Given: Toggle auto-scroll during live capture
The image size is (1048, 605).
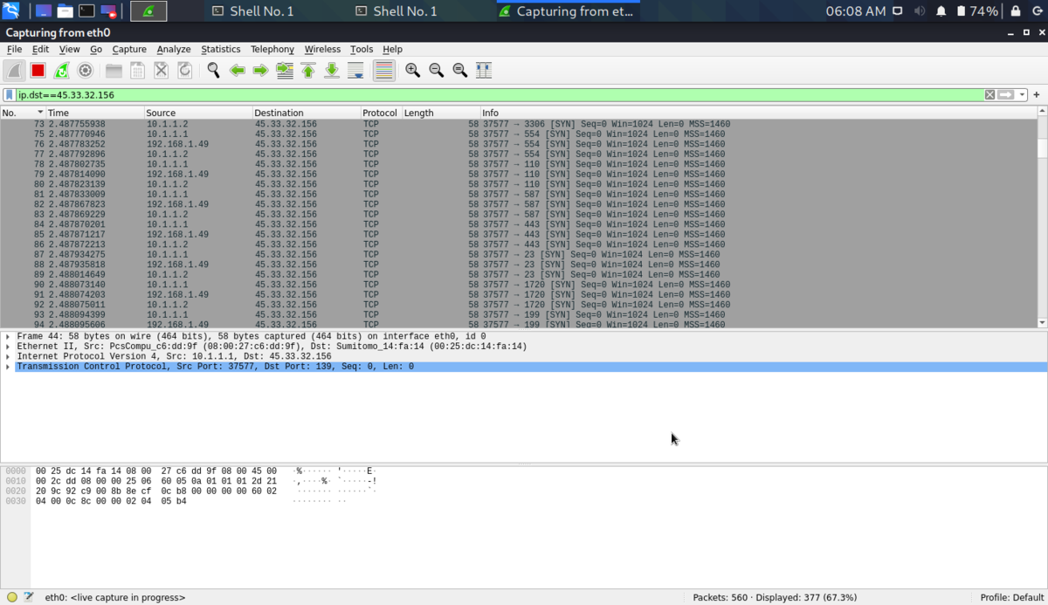Looking at the screenshot, I should pyautogui.click(x=355, y=71).
